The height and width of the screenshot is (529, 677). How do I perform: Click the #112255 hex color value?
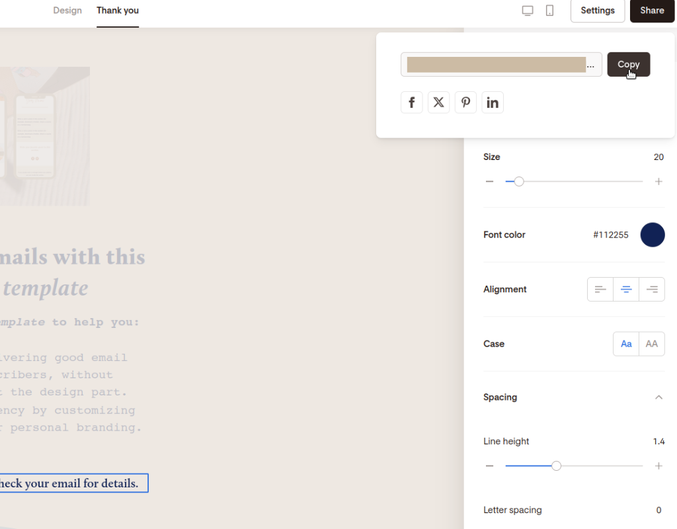click(x=610, y=235)
